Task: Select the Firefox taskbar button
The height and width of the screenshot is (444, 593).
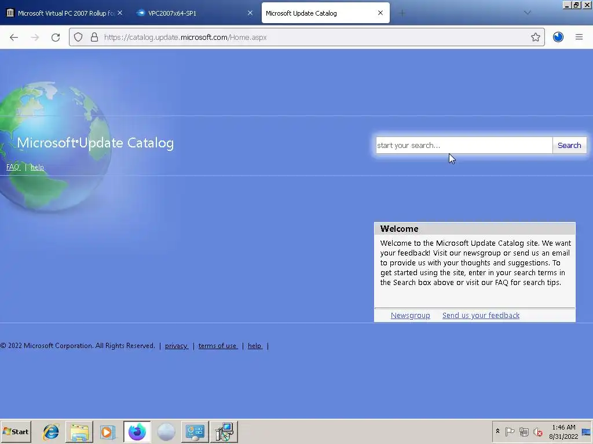Action: coord(137,431)
